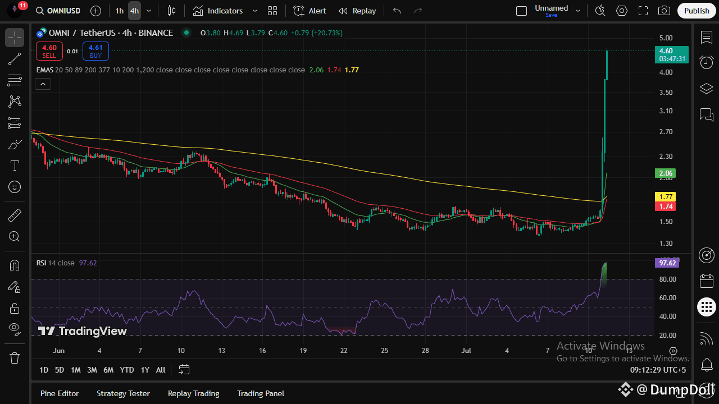Toggle magnet mode for drawings
This screenshot has width=719, height=404.
15,265
